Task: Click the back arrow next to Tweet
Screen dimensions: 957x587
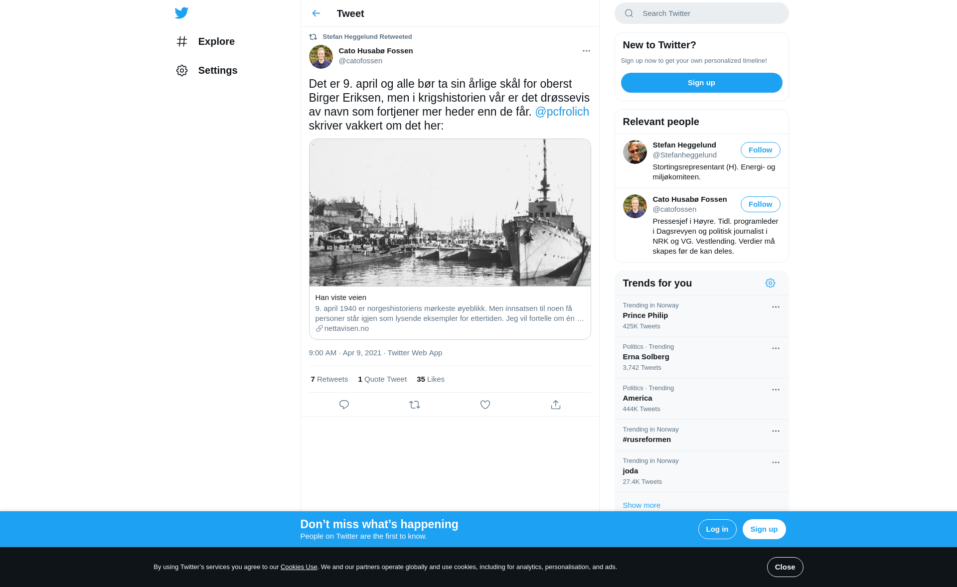Action: point(316,13)
